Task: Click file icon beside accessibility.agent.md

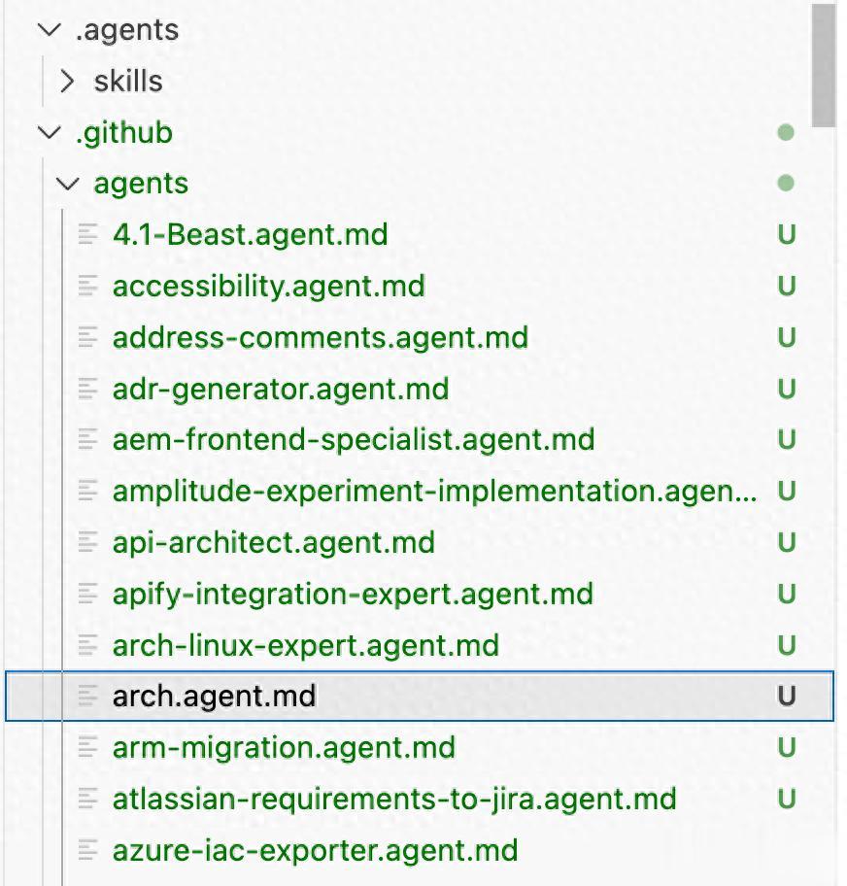Action: [x=88, y=286]
